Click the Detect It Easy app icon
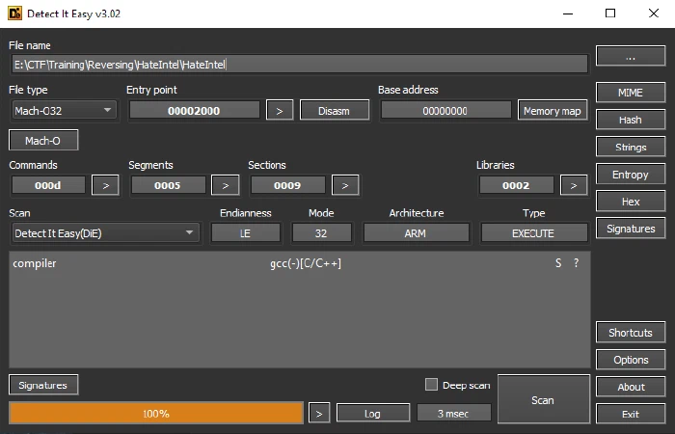This screenshot has height=434, width=675. tap(15, 14)
